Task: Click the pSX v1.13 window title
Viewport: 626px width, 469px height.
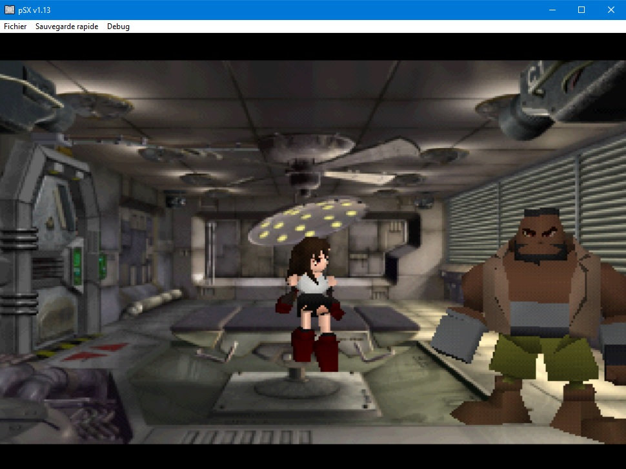Action: click(x=34, y=10)
